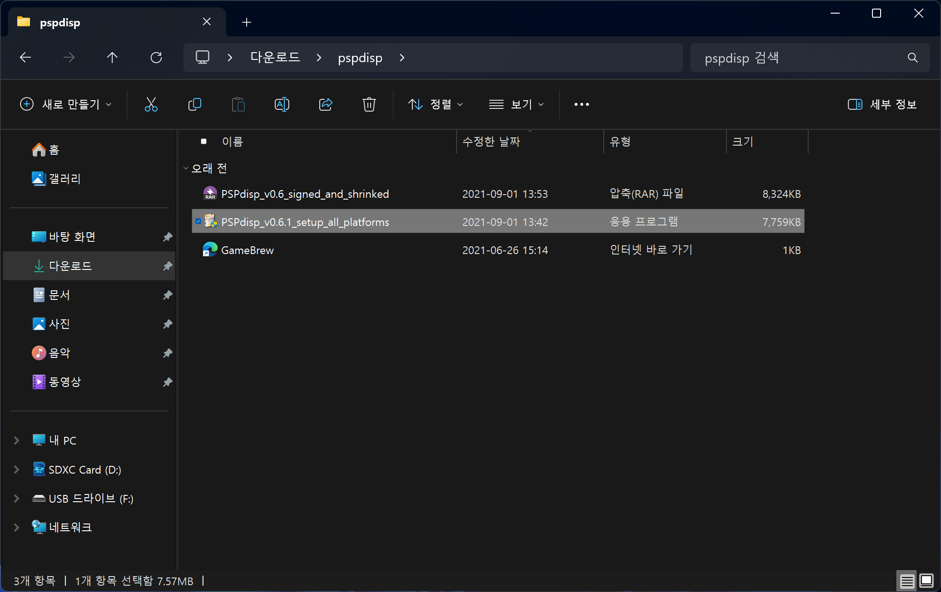Image resolution: width=941 pixels, height=592 pixels.
Task: Click the Cut scissors icon
Action: coord(151,104)
